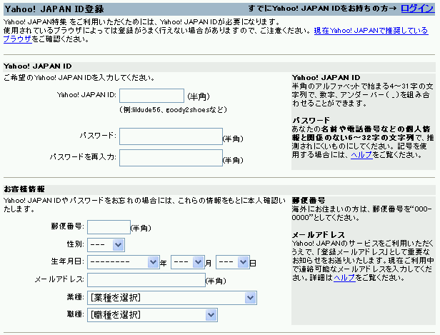Screen dimensions: 440x335
Task: Click the 郵便番号 input field
Action: click(x=109, y=227)
